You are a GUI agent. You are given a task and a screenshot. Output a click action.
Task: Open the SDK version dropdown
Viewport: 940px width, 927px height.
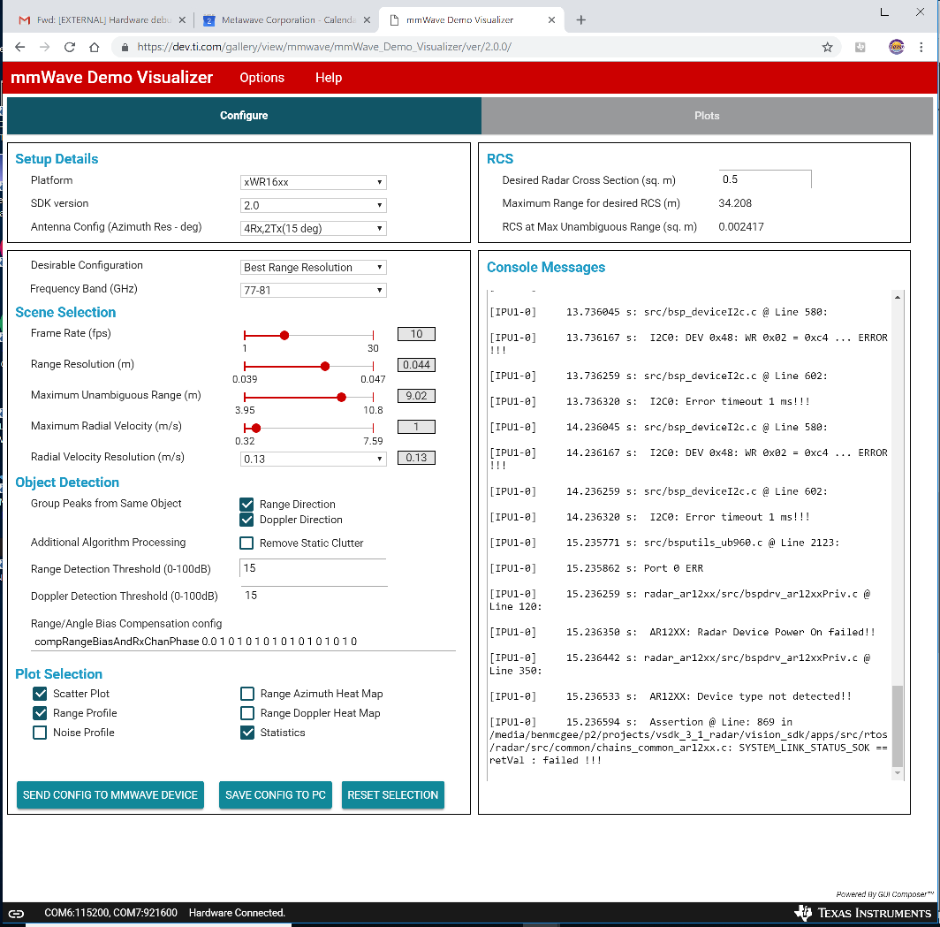click(x=313, y=205)
